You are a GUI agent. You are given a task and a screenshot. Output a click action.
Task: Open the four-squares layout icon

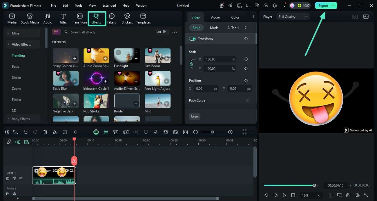coord(7,132)
